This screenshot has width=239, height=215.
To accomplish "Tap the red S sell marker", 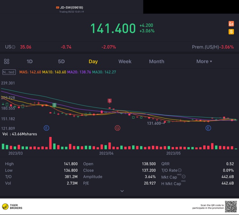I will pos(109,101).
